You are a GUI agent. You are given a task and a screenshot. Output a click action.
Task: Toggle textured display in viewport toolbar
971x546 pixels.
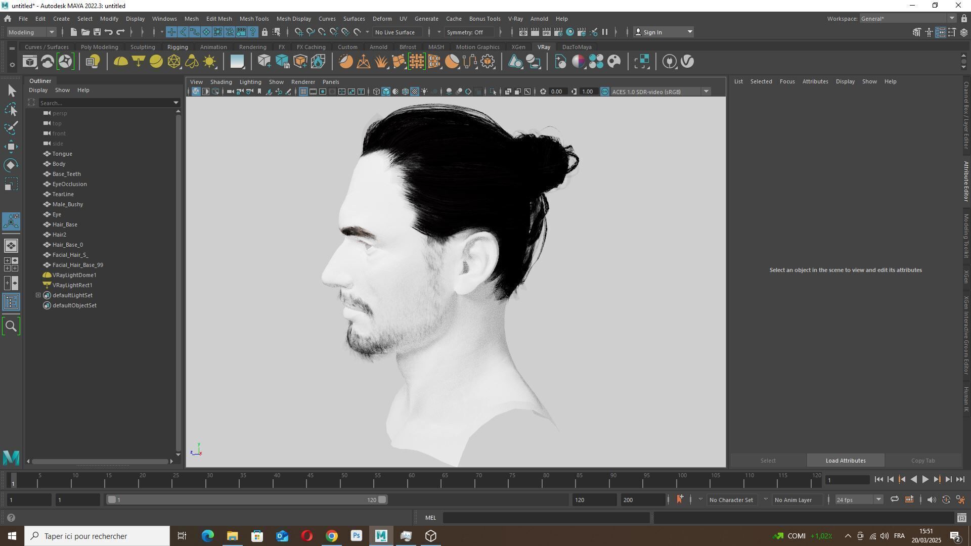(x=415, y=92)
